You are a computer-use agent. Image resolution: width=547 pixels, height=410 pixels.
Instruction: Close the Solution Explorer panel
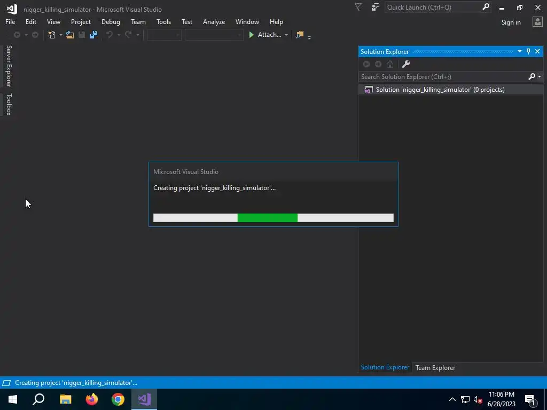(537, 51)
